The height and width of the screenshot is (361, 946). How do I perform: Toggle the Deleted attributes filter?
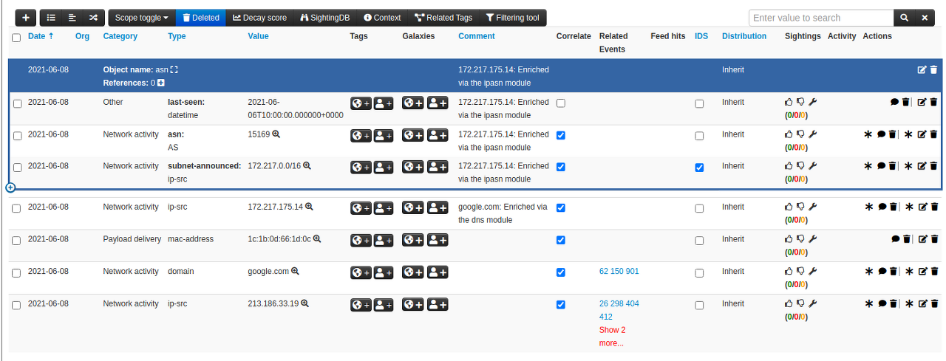pos(200,18)
